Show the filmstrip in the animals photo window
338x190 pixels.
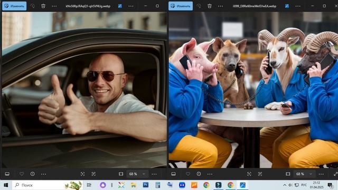click(174, 174)
